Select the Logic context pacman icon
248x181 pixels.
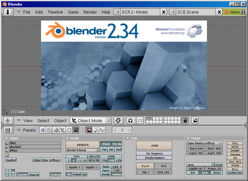43,130
